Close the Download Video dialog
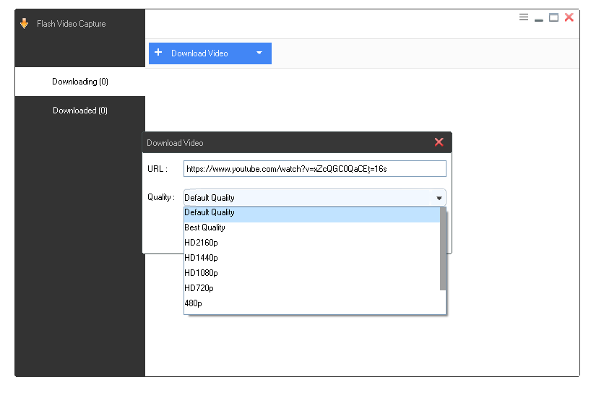604x403 pixels. [x=439, y=142]
